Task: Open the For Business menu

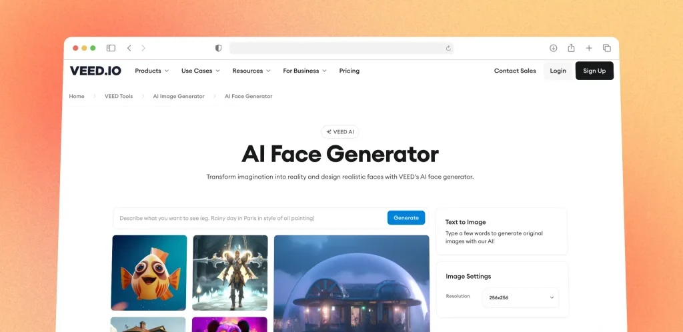Action: pos(304,71)
